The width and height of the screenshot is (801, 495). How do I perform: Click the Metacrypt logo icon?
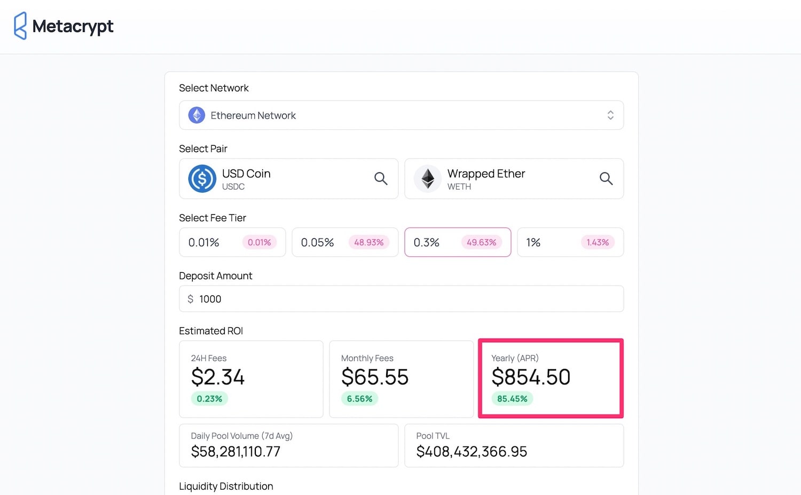20,26
